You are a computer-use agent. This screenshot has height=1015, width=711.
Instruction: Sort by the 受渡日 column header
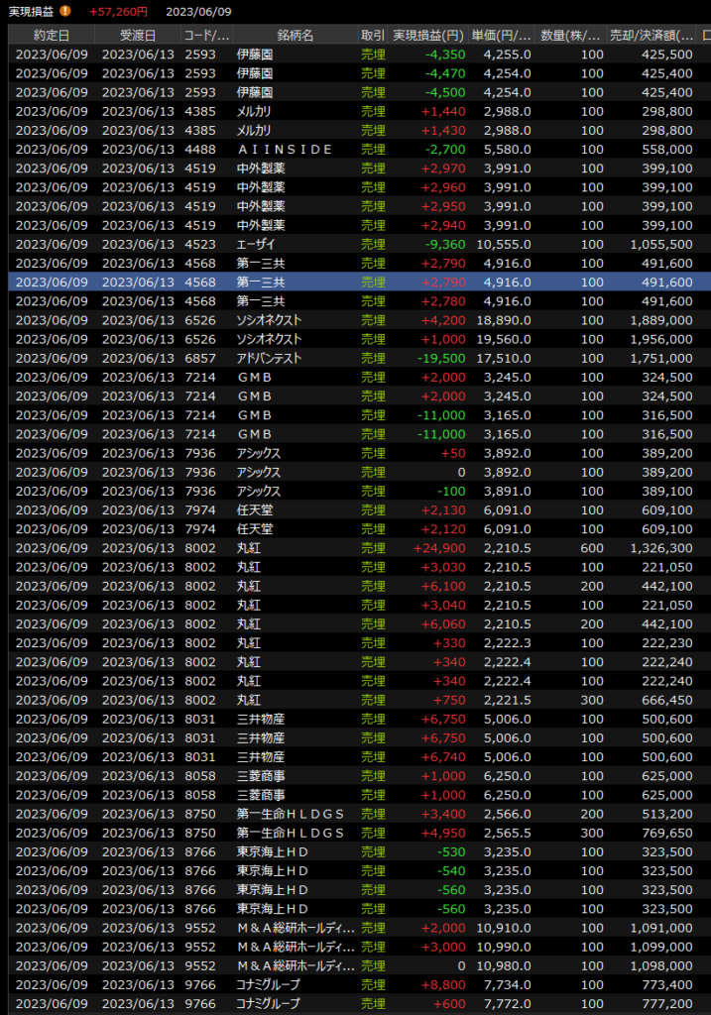point(137,35)
